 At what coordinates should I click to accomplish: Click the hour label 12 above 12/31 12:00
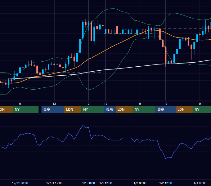coord(54,104)
